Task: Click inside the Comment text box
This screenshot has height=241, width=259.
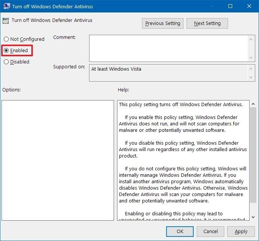Action: click(x=168, y=48)
